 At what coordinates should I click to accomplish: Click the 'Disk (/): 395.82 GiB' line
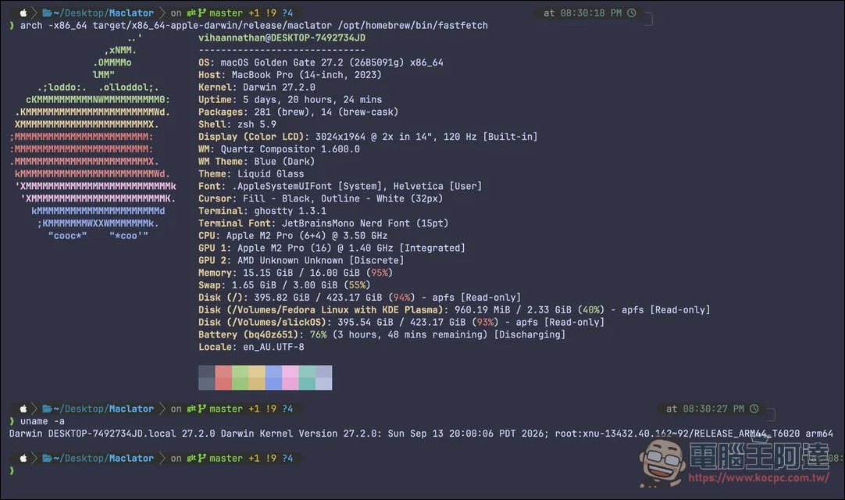(359, 298)
